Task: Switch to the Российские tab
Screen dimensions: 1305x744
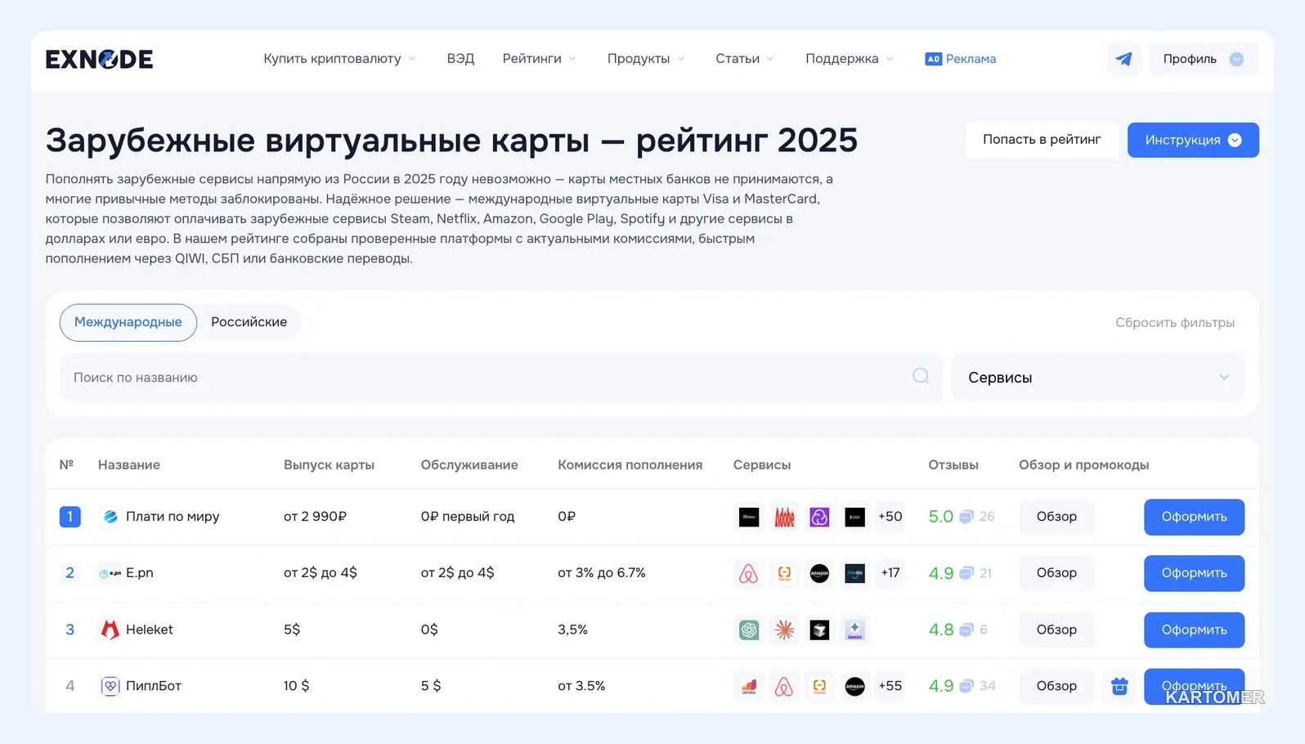Action: [x=249, y=322]
